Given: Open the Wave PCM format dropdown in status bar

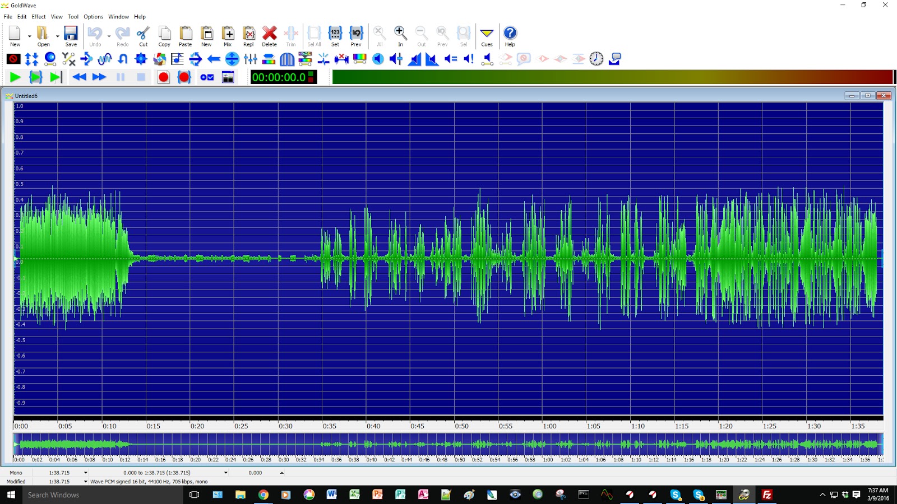Looking at the screenshot, I should pos(87,482).
